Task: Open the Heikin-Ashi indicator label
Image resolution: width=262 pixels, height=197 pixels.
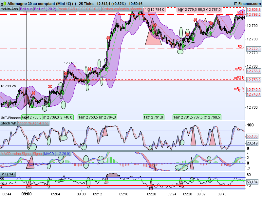Action: point(10,9)
